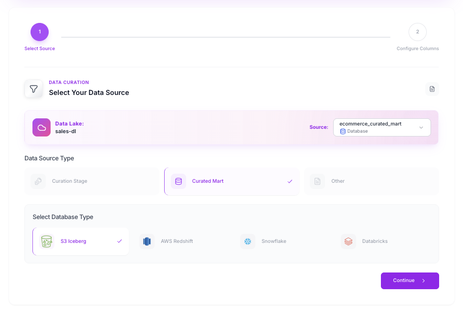The height and width of the screenshot is (314, 463).
Task: Select the Curation Stage source type
Action: 92,181
